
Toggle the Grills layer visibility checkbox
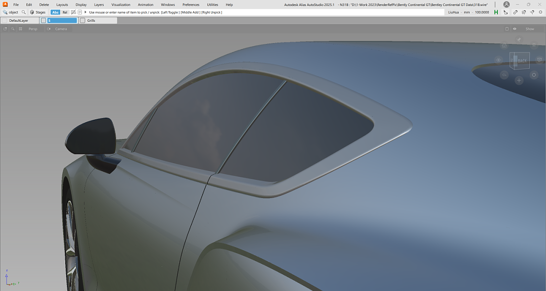[83, 21]
